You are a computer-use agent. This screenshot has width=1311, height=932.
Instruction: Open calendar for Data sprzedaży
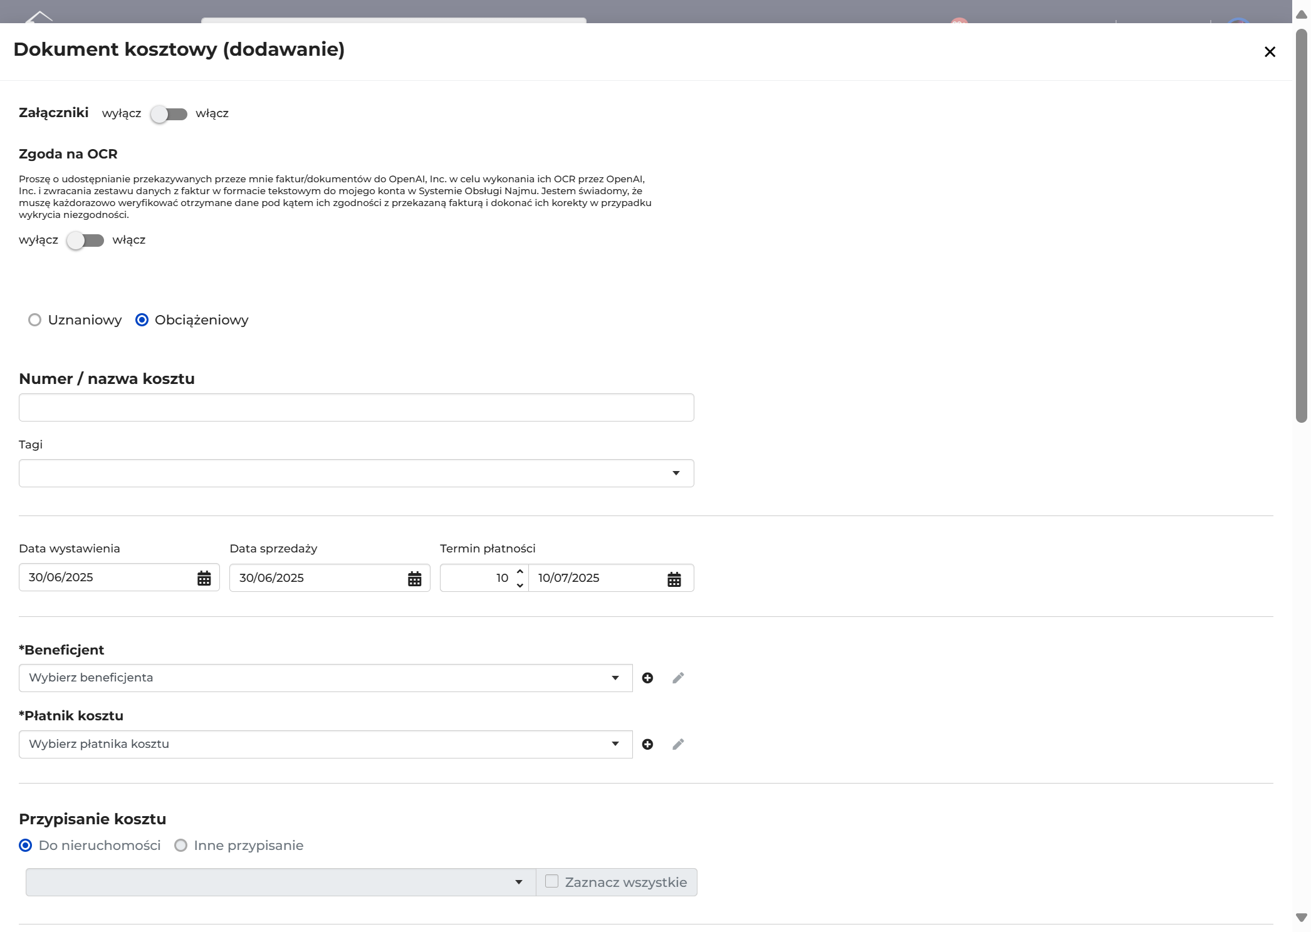(415, 578)
